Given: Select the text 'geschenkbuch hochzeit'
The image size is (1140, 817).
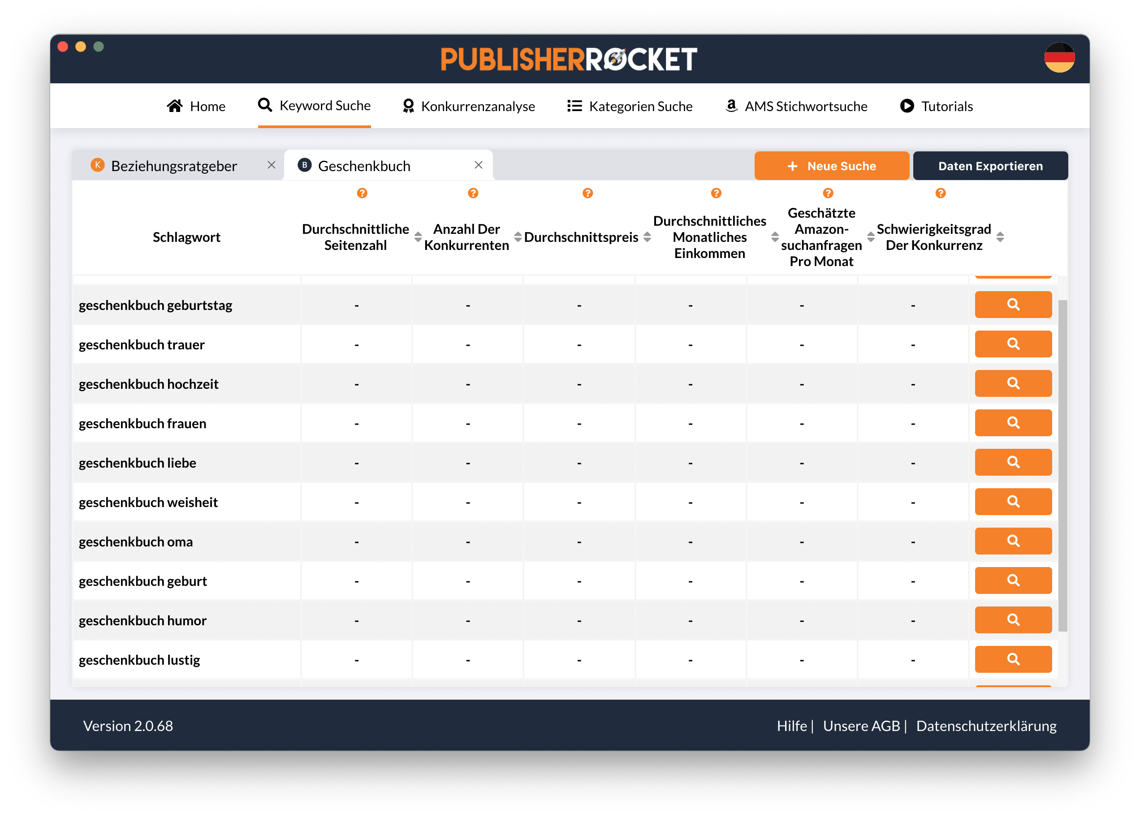Looking at the screenshot, I should pyautogui.click(x=148, y=384).
